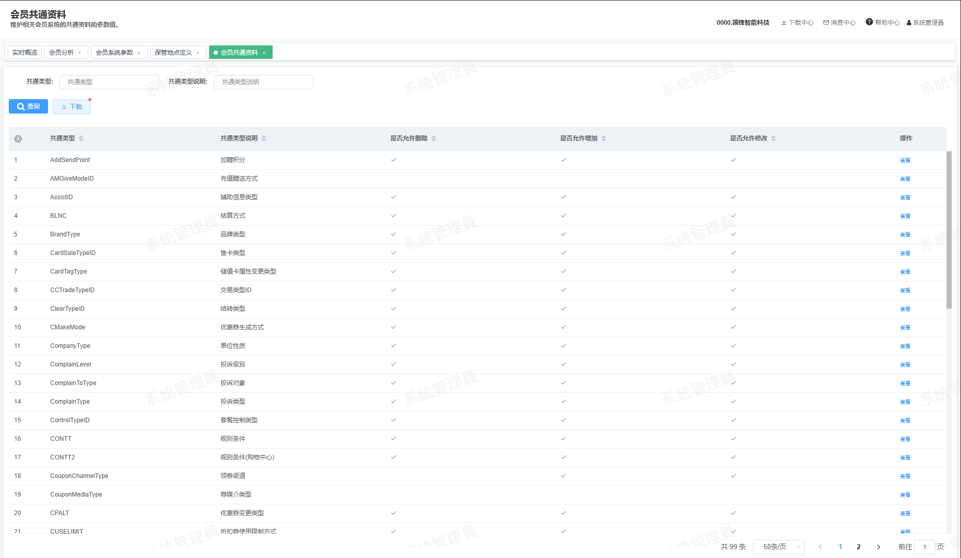Close the 保管地点定义 tab

tap(198, 53)
